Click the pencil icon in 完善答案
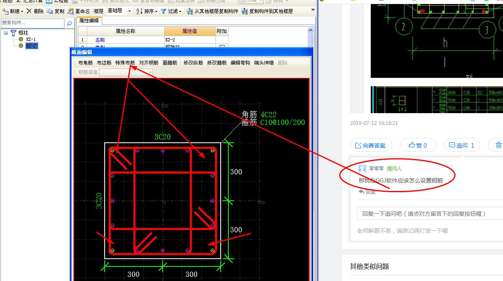The height and width of the screenshot is (281, 503). pos(358,145)
